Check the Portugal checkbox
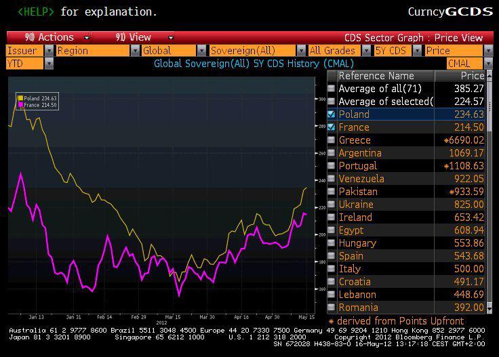Viewport: 499px width, 357px height. [332, 166]
